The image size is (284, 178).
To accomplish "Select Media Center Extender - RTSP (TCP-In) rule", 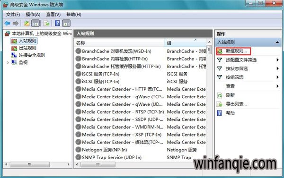I will point(123,112).
